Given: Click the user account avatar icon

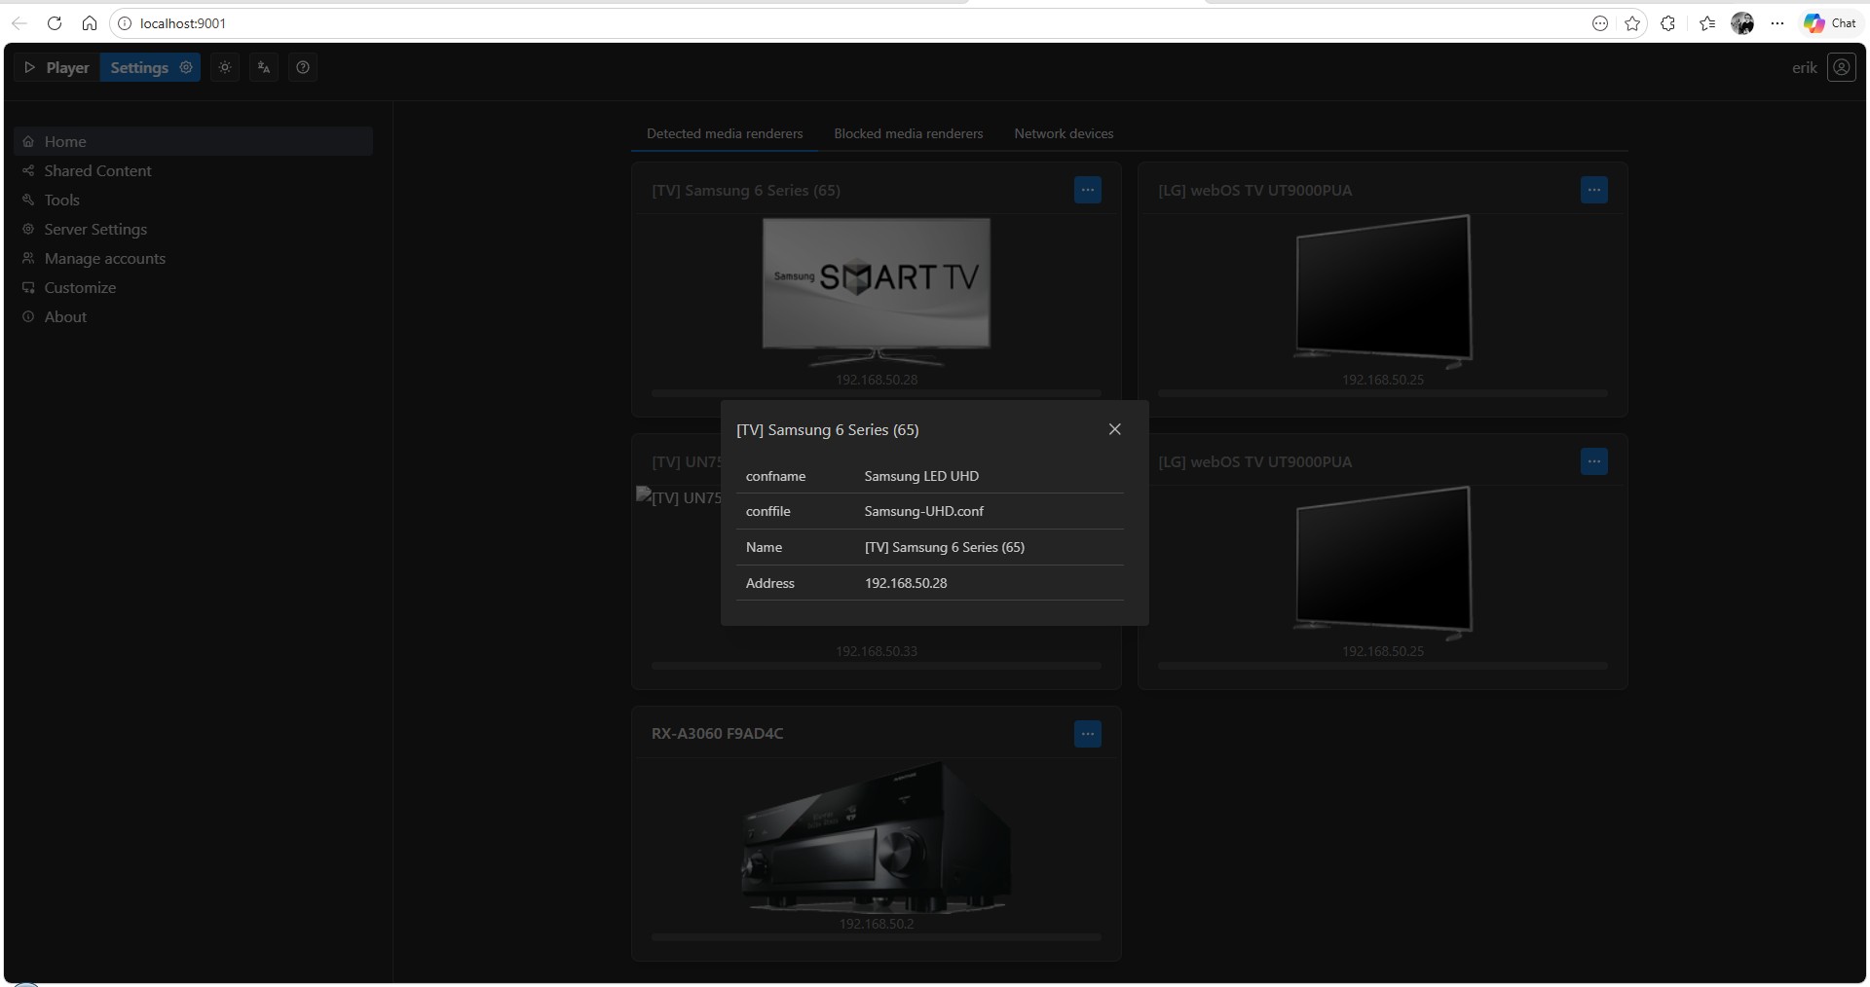Looking at the screenshot, I should point(1841,67).
